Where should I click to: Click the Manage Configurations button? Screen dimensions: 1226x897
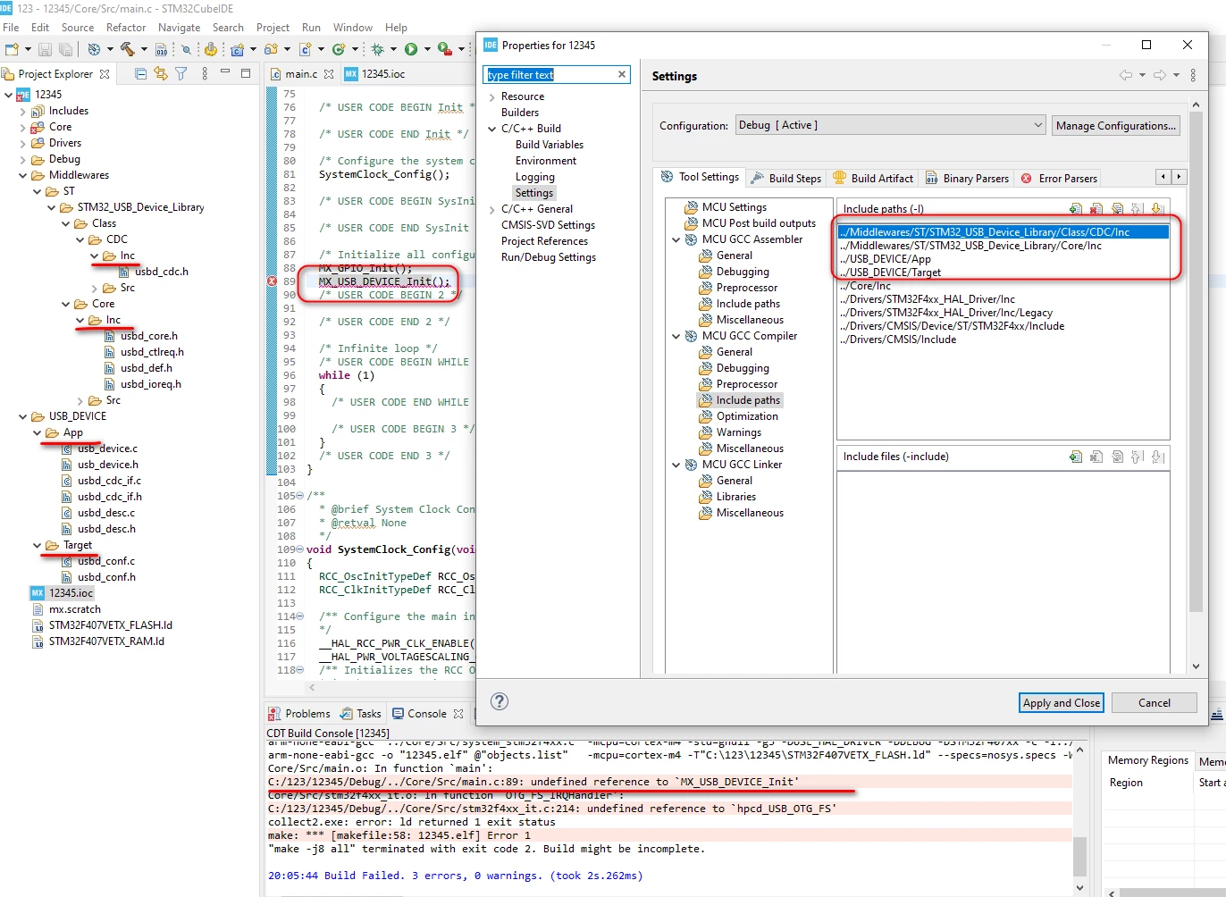click(x=1115, y=125)
